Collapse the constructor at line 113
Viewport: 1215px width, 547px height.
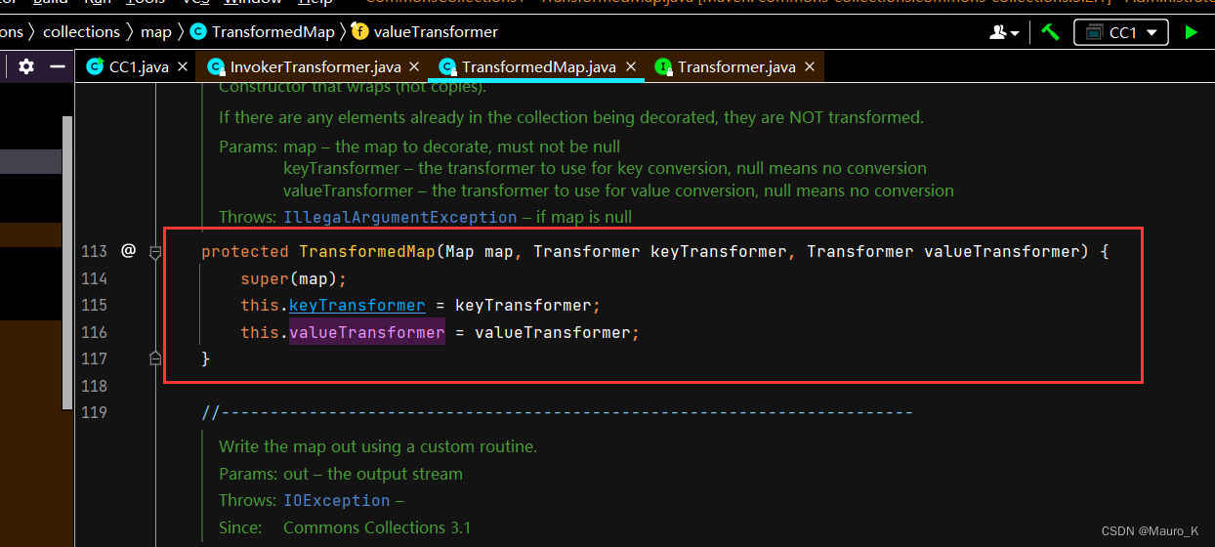pos(154,252)
